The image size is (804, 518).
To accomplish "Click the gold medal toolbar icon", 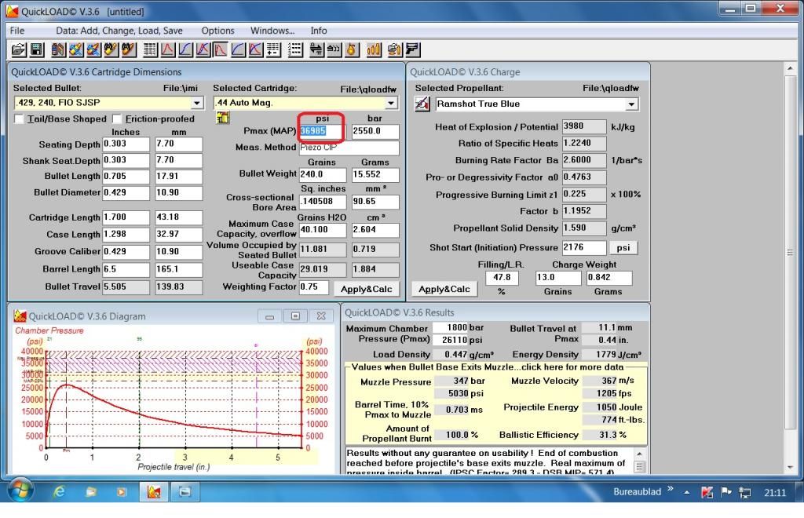I will point(353,49).
